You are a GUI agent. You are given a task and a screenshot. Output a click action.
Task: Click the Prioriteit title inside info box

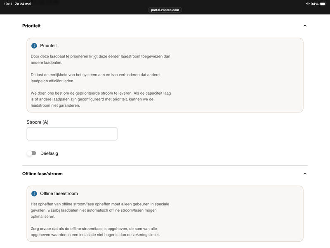pyautogui.click(x=48, y=46)
